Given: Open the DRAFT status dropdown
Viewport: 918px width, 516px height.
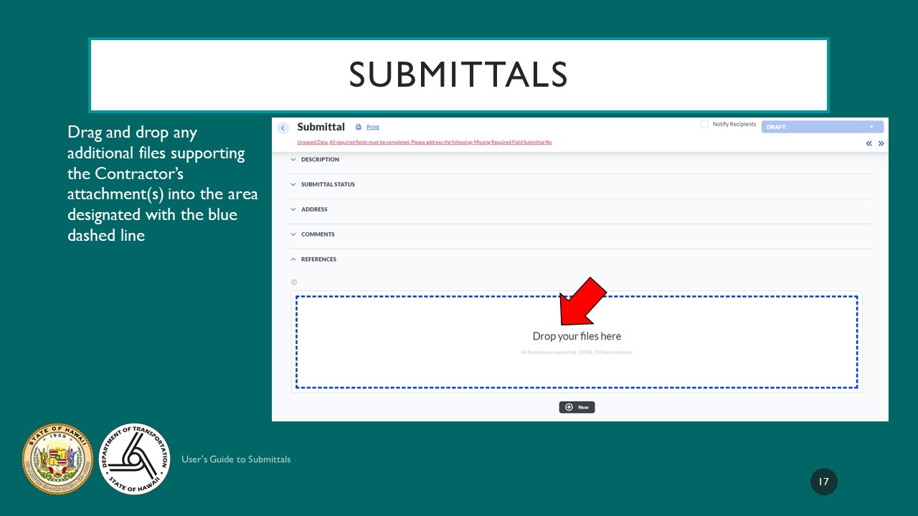Looking at the screenshot, I should (x=822, y=127).
